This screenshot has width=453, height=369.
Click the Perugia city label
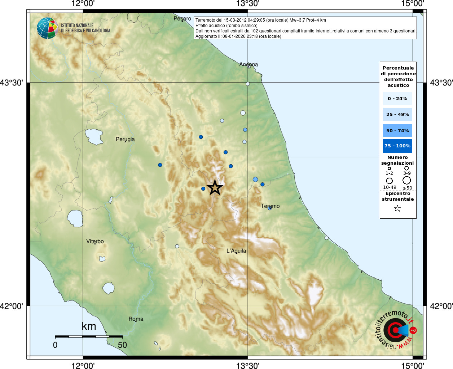click(x=125, y=139)
